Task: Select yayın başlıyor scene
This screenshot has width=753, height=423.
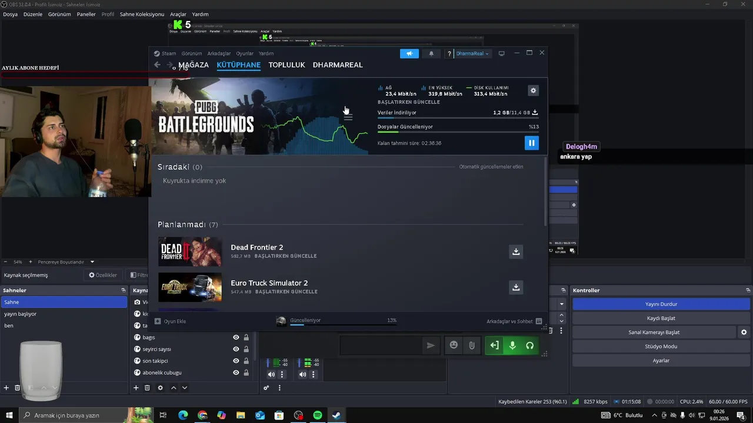Action: pyautogui.click(x=64, y=314)
